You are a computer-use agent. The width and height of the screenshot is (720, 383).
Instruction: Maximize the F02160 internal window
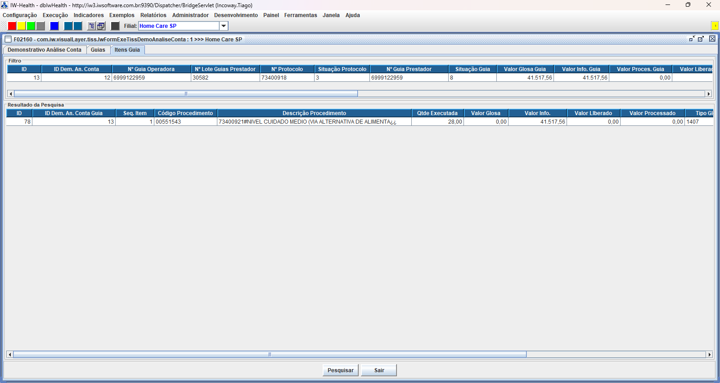pos(701,39)
